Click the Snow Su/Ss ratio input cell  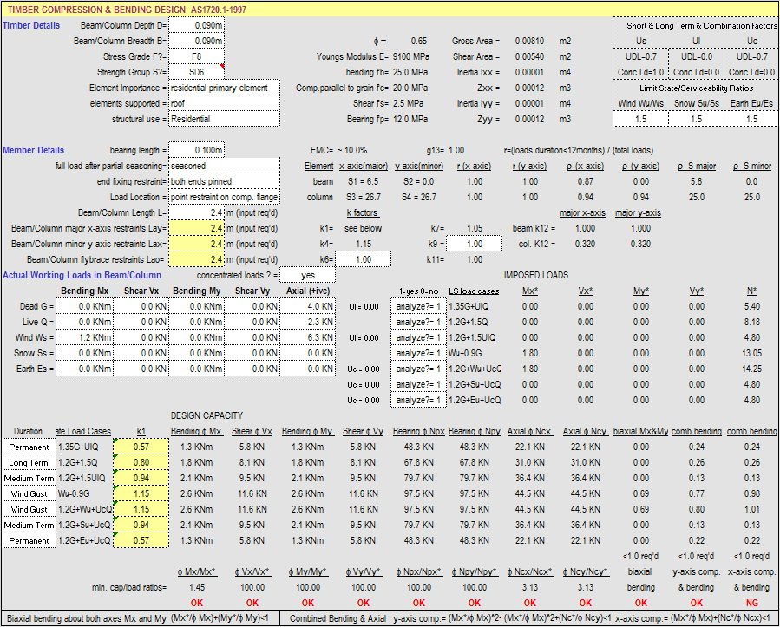[x=697, y=119]
